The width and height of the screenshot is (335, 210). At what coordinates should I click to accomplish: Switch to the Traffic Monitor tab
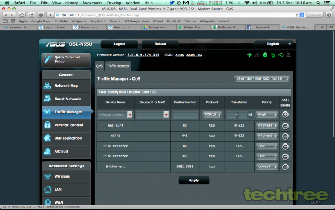[118, 66]
